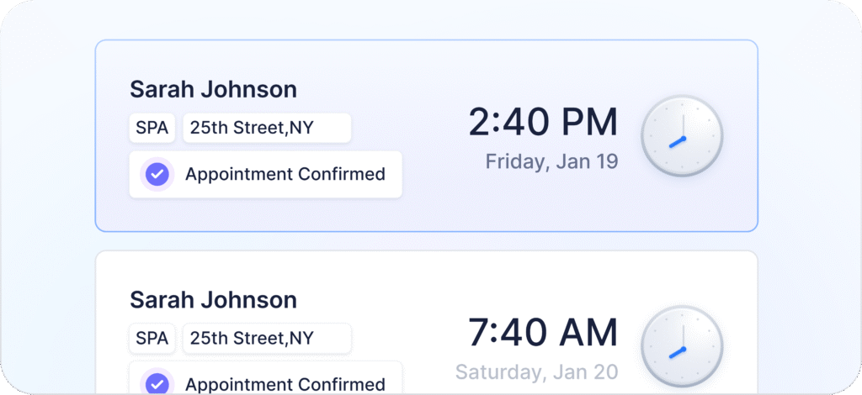Click the blue hour hand on top clock

tap(677, 141)
